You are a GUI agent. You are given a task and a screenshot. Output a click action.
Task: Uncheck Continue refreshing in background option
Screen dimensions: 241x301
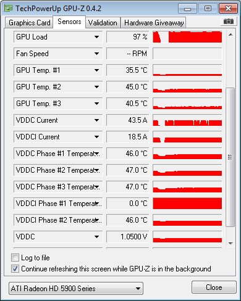pyautogui.click(x=15, y=268)
